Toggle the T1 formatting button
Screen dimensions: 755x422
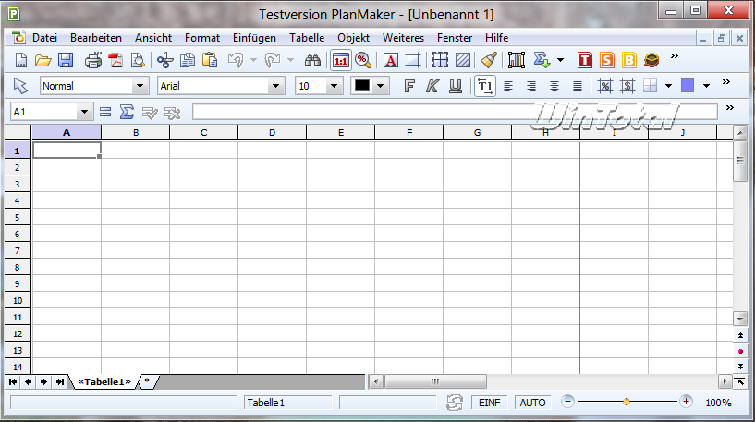coord(485,86)
